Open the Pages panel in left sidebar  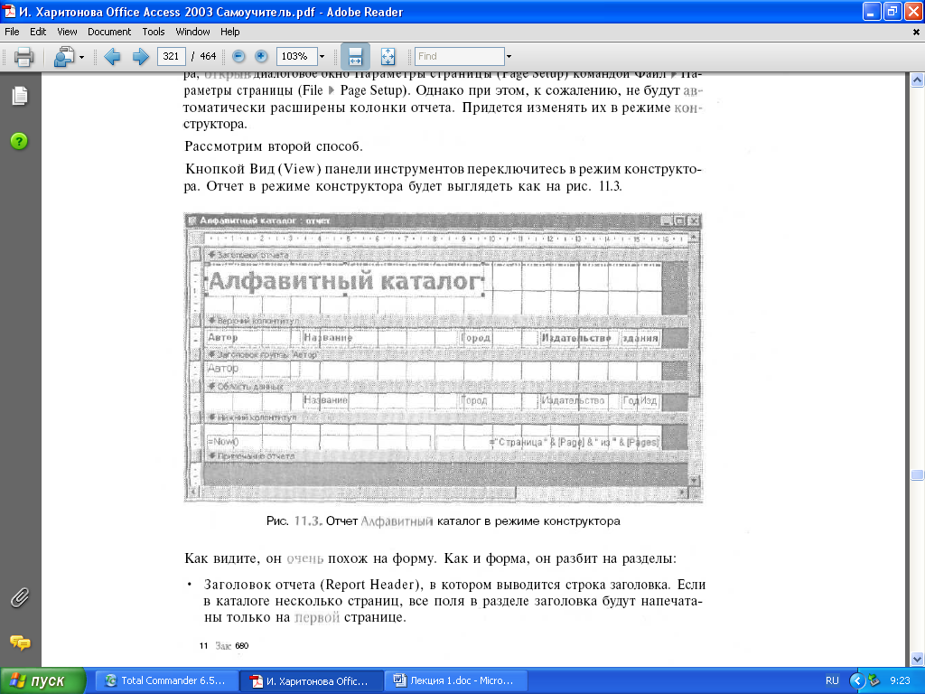pyautogui.click(x=20, y=96)
